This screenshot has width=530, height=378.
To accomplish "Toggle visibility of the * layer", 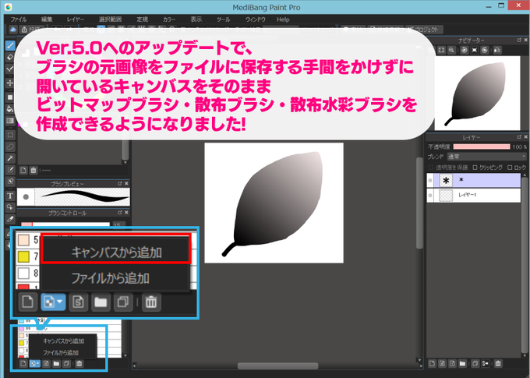I will pyautogui.click(x=430, y=180).
